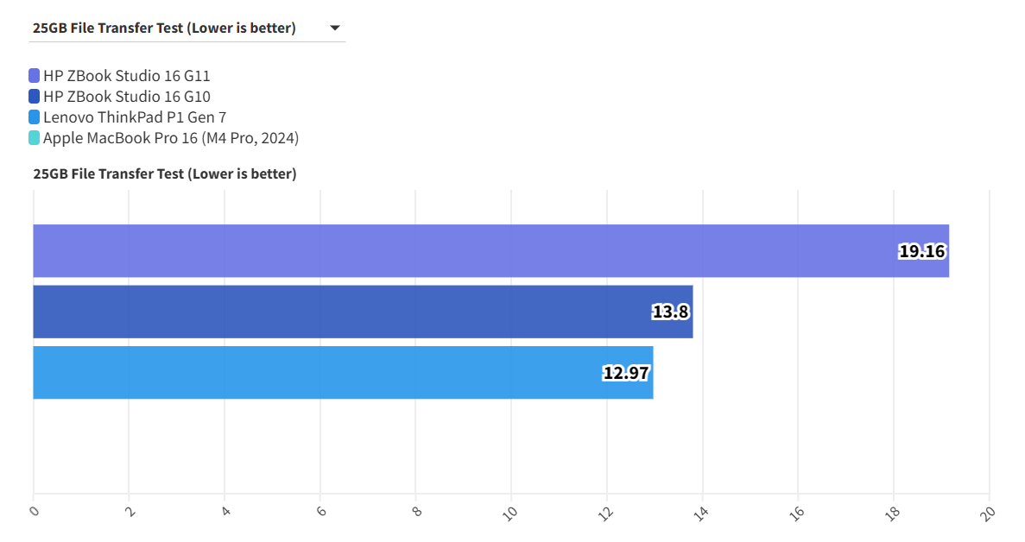Click the 0 tick label on the axis

click(x=34, y=511)
